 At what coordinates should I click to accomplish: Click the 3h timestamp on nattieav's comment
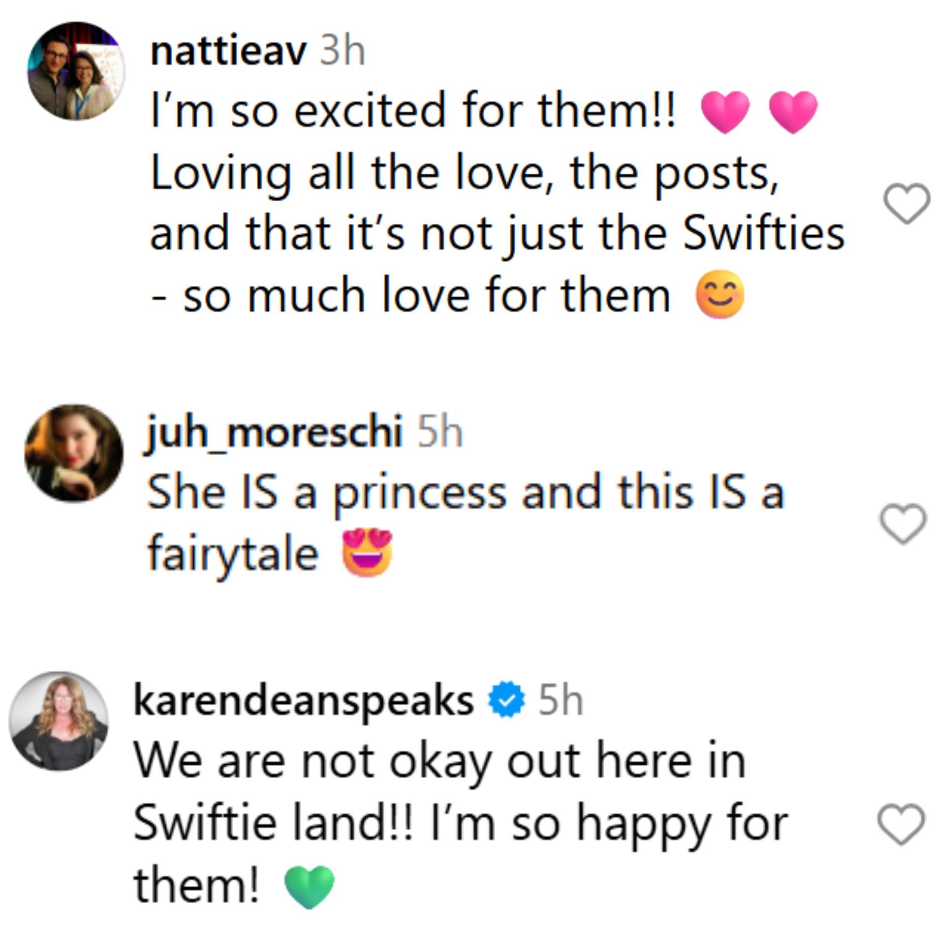click(343, 51)
